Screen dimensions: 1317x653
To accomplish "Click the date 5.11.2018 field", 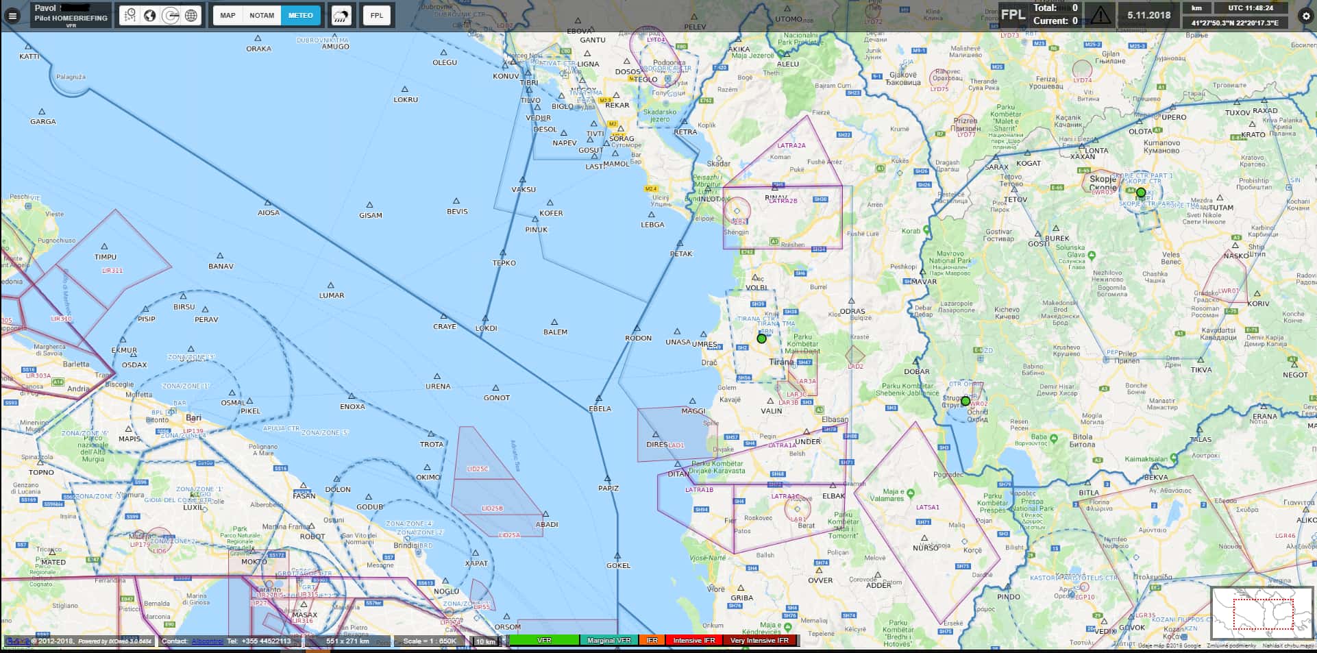I will click(x=1149, y=15).
